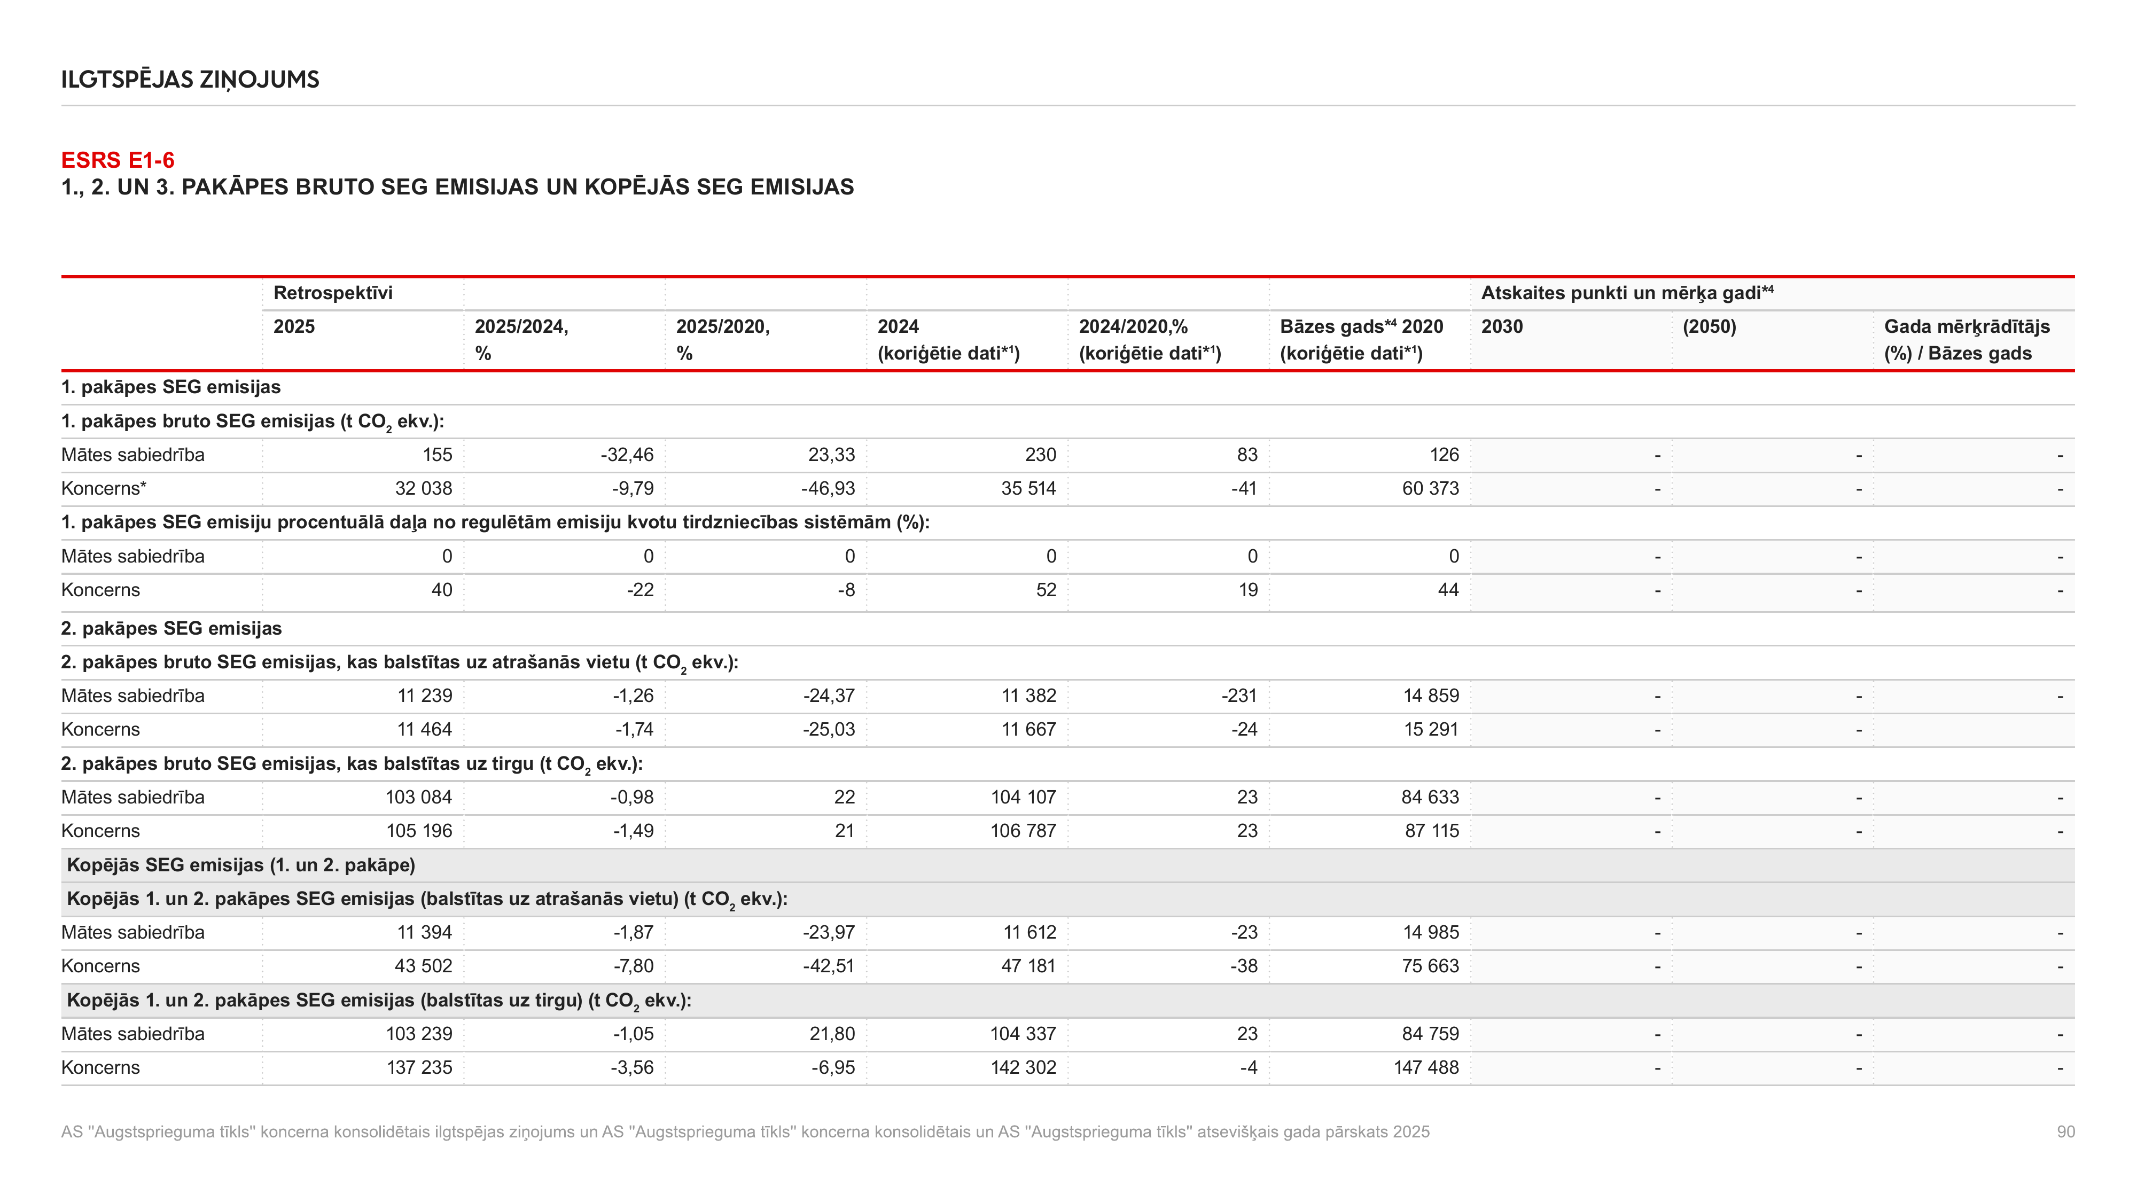Click the value 44 in quota share row

pos(1448,590)
